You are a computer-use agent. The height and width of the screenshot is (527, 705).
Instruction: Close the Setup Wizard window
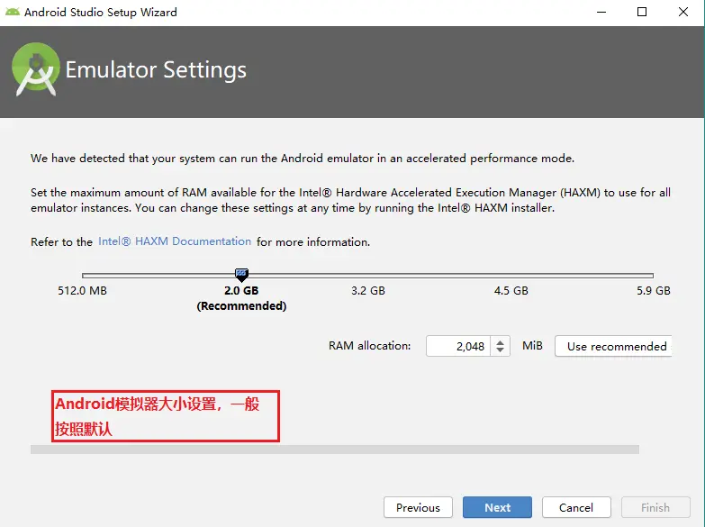[x=683, y=12]
